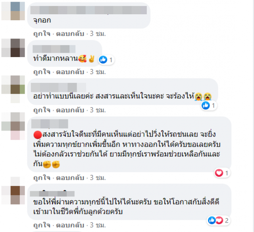Like the ทำดีมากหลาน comment via ถูกใจ
Viewport: 254px width, 232px height.
pos(42,72)
